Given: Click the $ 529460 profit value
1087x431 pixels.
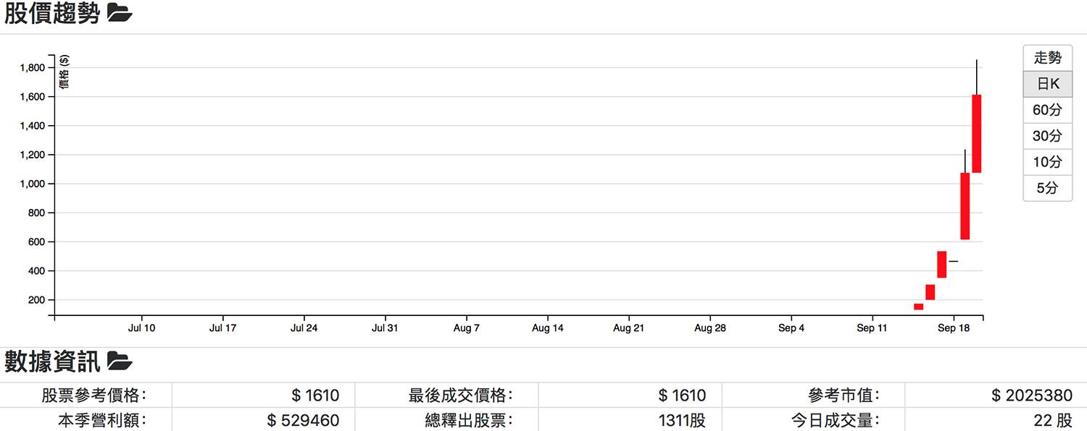Looking at the screenshot, I should click(303, 420).
